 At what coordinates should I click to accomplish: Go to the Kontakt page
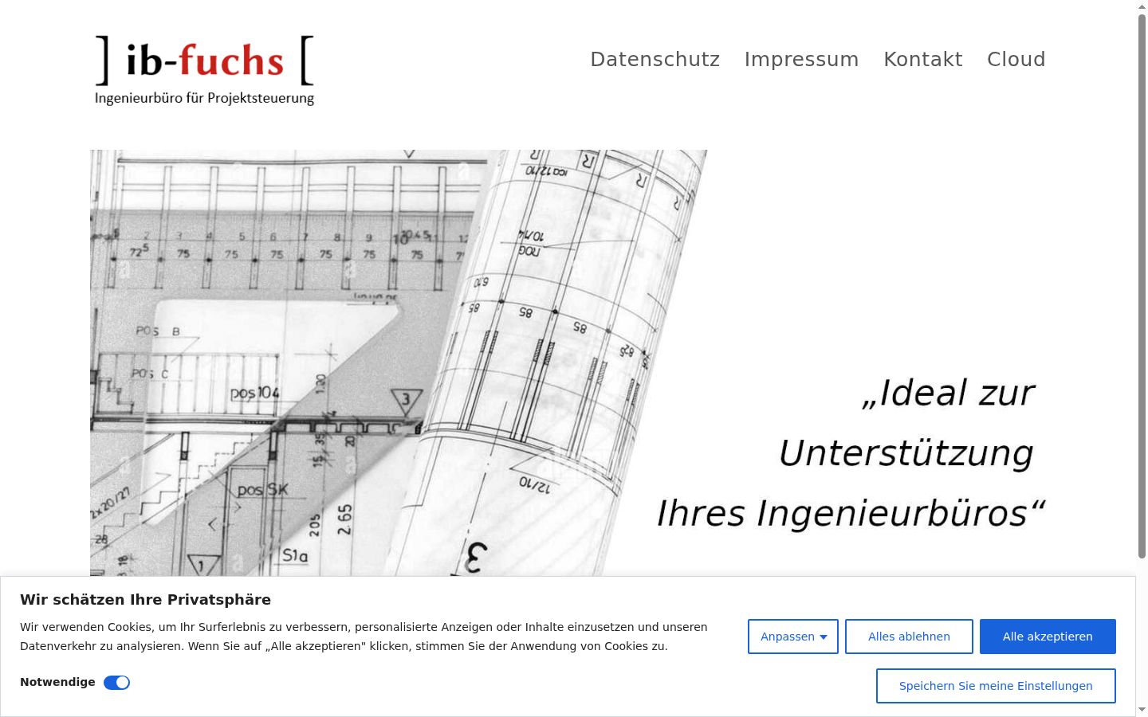point(922,59)
